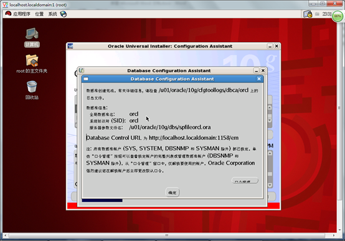Click the keyboard indicator tray icon
The image size is (345, 241).
(317, 14)
